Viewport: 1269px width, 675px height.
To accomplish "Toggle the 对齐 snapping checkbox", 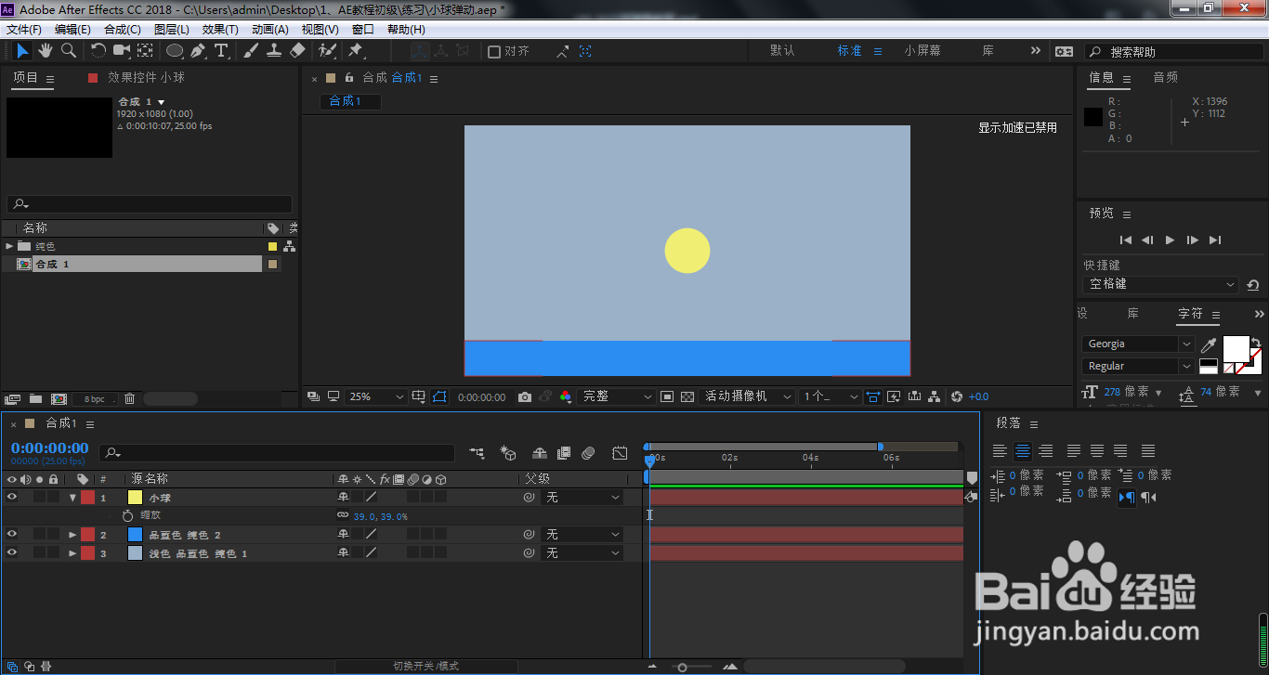I will point(494,52).
